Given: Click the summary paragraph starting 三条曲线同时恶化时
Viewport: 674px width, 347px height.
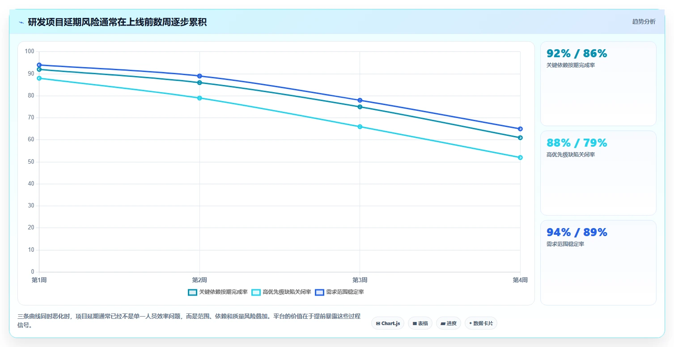Looking at the screenshot, I should pos(189,321).
